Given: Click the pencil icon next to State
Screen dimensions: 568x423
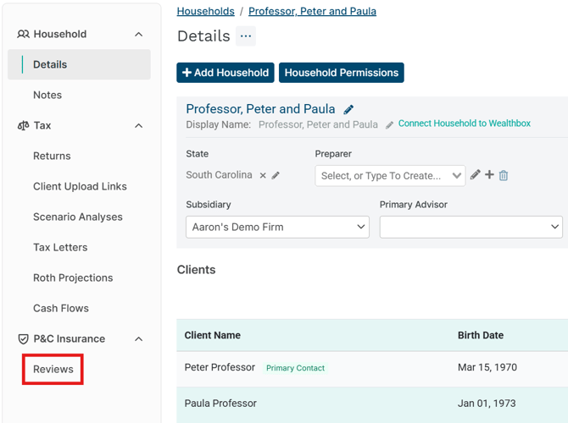Looking at the screenshot, I should coord(276,176).
